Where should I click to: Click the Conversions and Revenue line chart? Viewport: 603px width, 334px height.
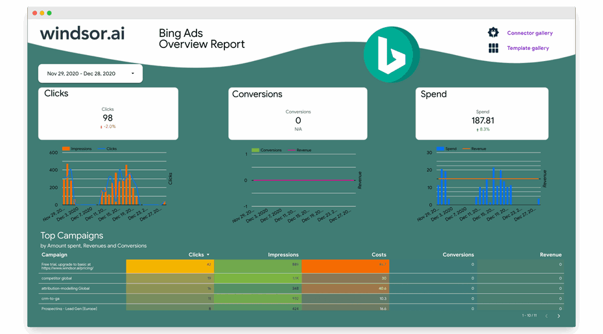[x=297, y=185]
